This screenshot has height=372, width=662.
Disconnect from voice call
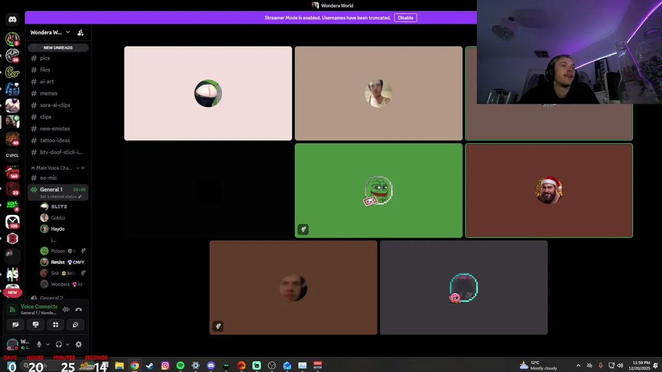(79, 309)
